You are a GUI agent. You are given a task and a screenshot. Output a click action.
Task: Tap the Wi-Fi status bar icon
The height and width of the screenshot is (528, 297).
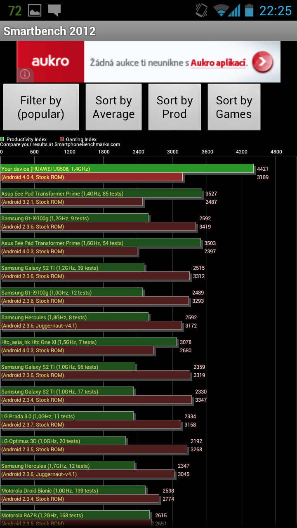pyautogui.click(x=221, y=10)
